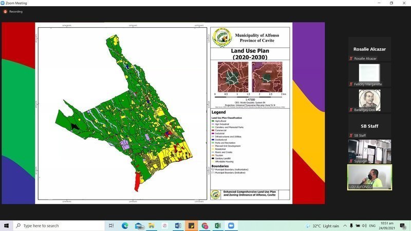
Task: Click ENG language input indicator
Action: (x=372, y=225)
